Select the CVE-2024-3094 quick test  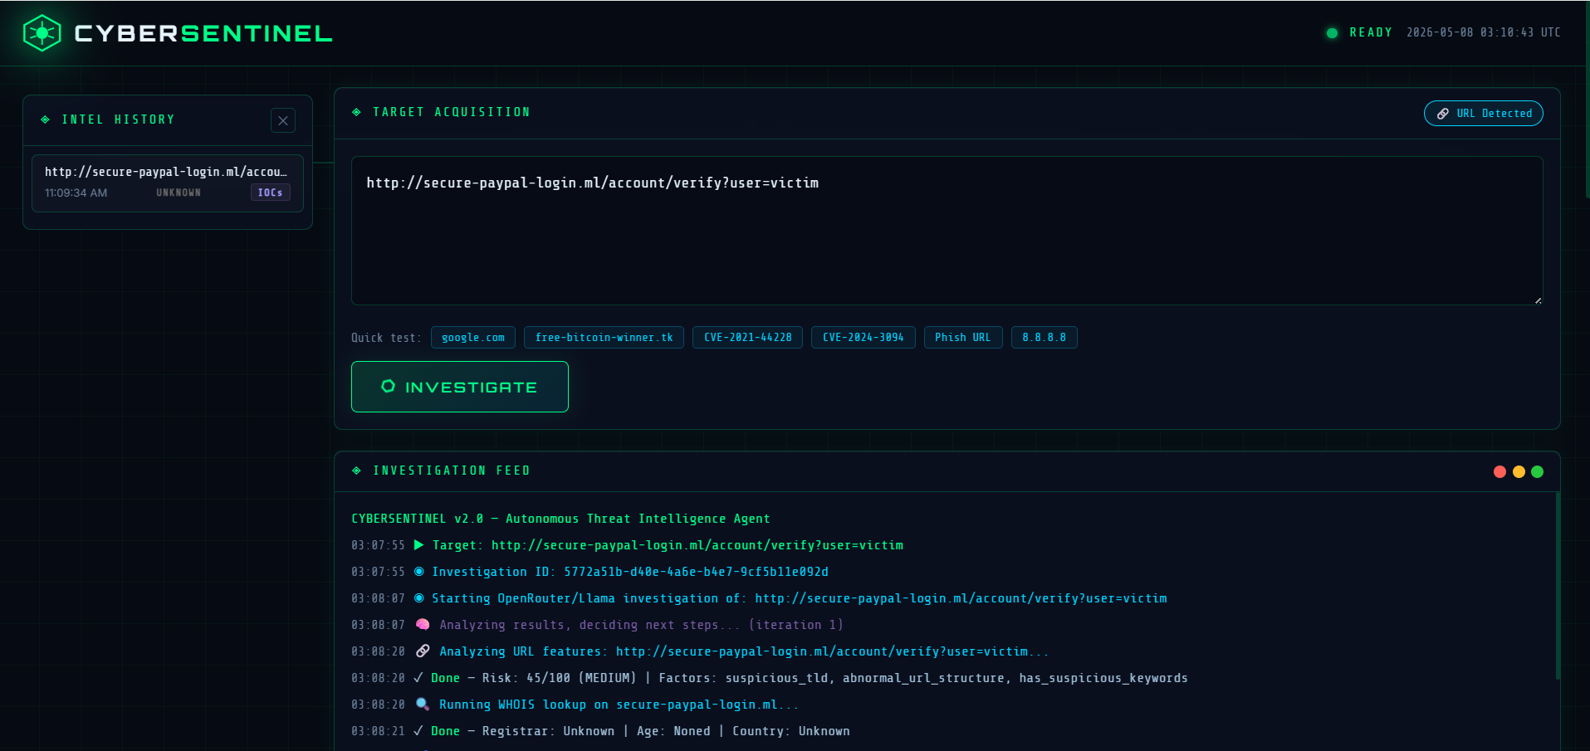tap(863, 338)
